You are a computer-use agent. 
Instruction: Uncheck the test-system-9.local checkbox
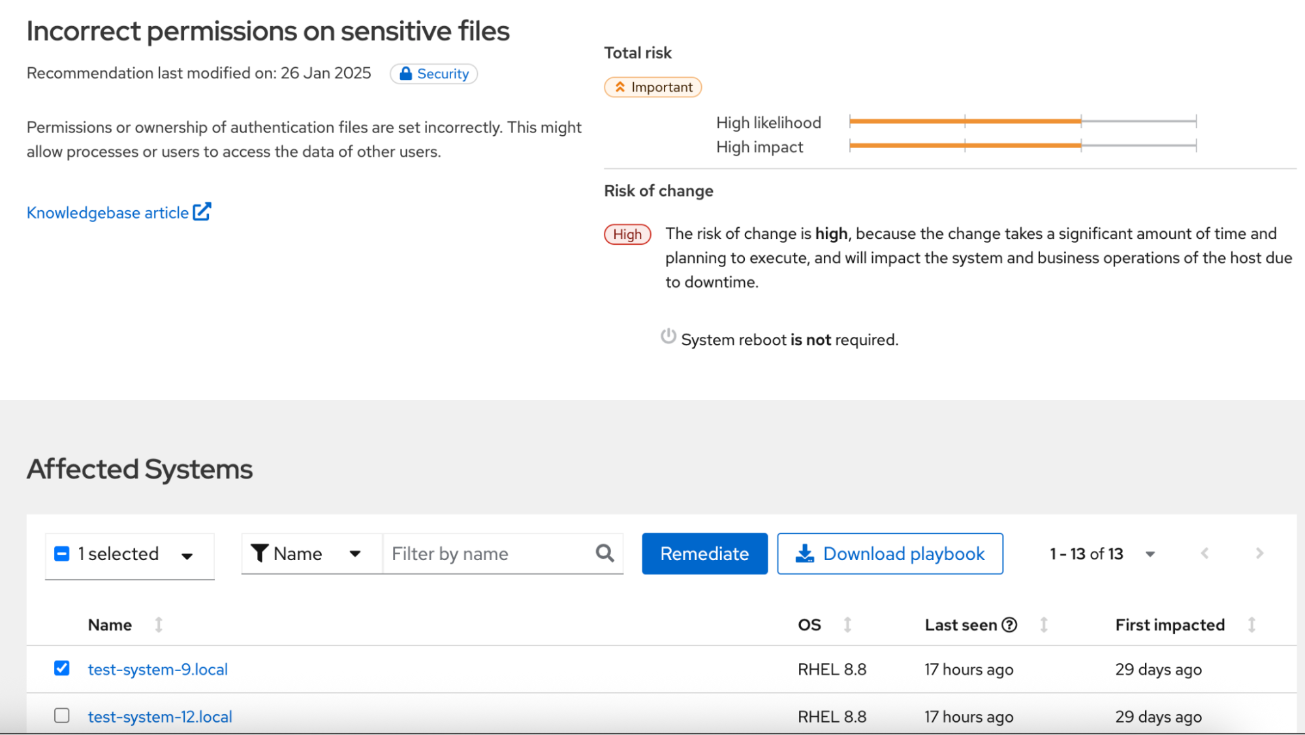[x=62, y=668]
